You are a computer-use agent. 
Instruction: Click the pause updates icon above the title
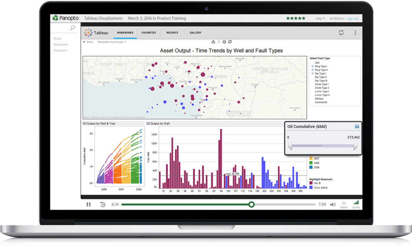coord(224,42)
